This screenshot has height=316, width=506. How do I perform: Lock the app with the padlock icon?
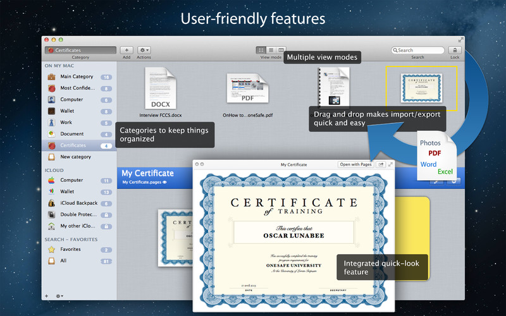click(454, 50)
